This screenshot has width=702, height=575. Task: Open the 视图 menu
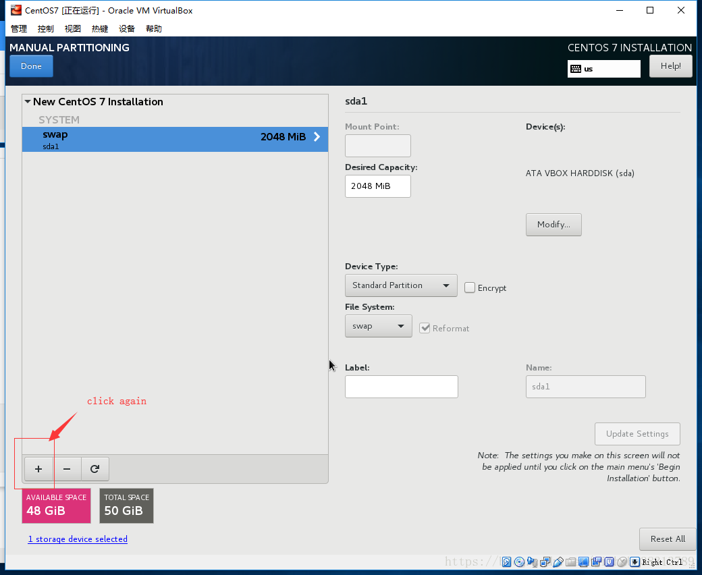(x=72, y=28)
